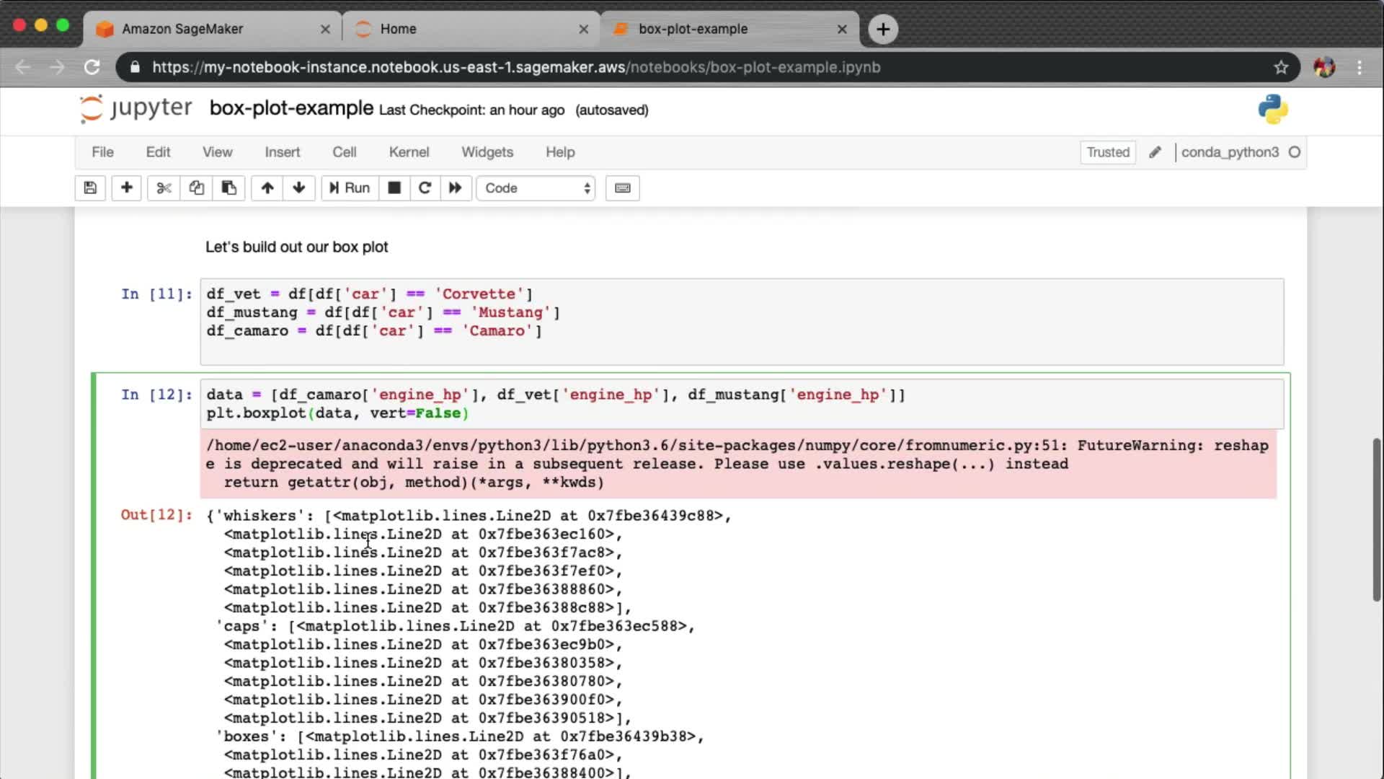Restart kernel and rerun all cells
Viewport: 1384px width, 779px height.
click(x=455, y=188)
